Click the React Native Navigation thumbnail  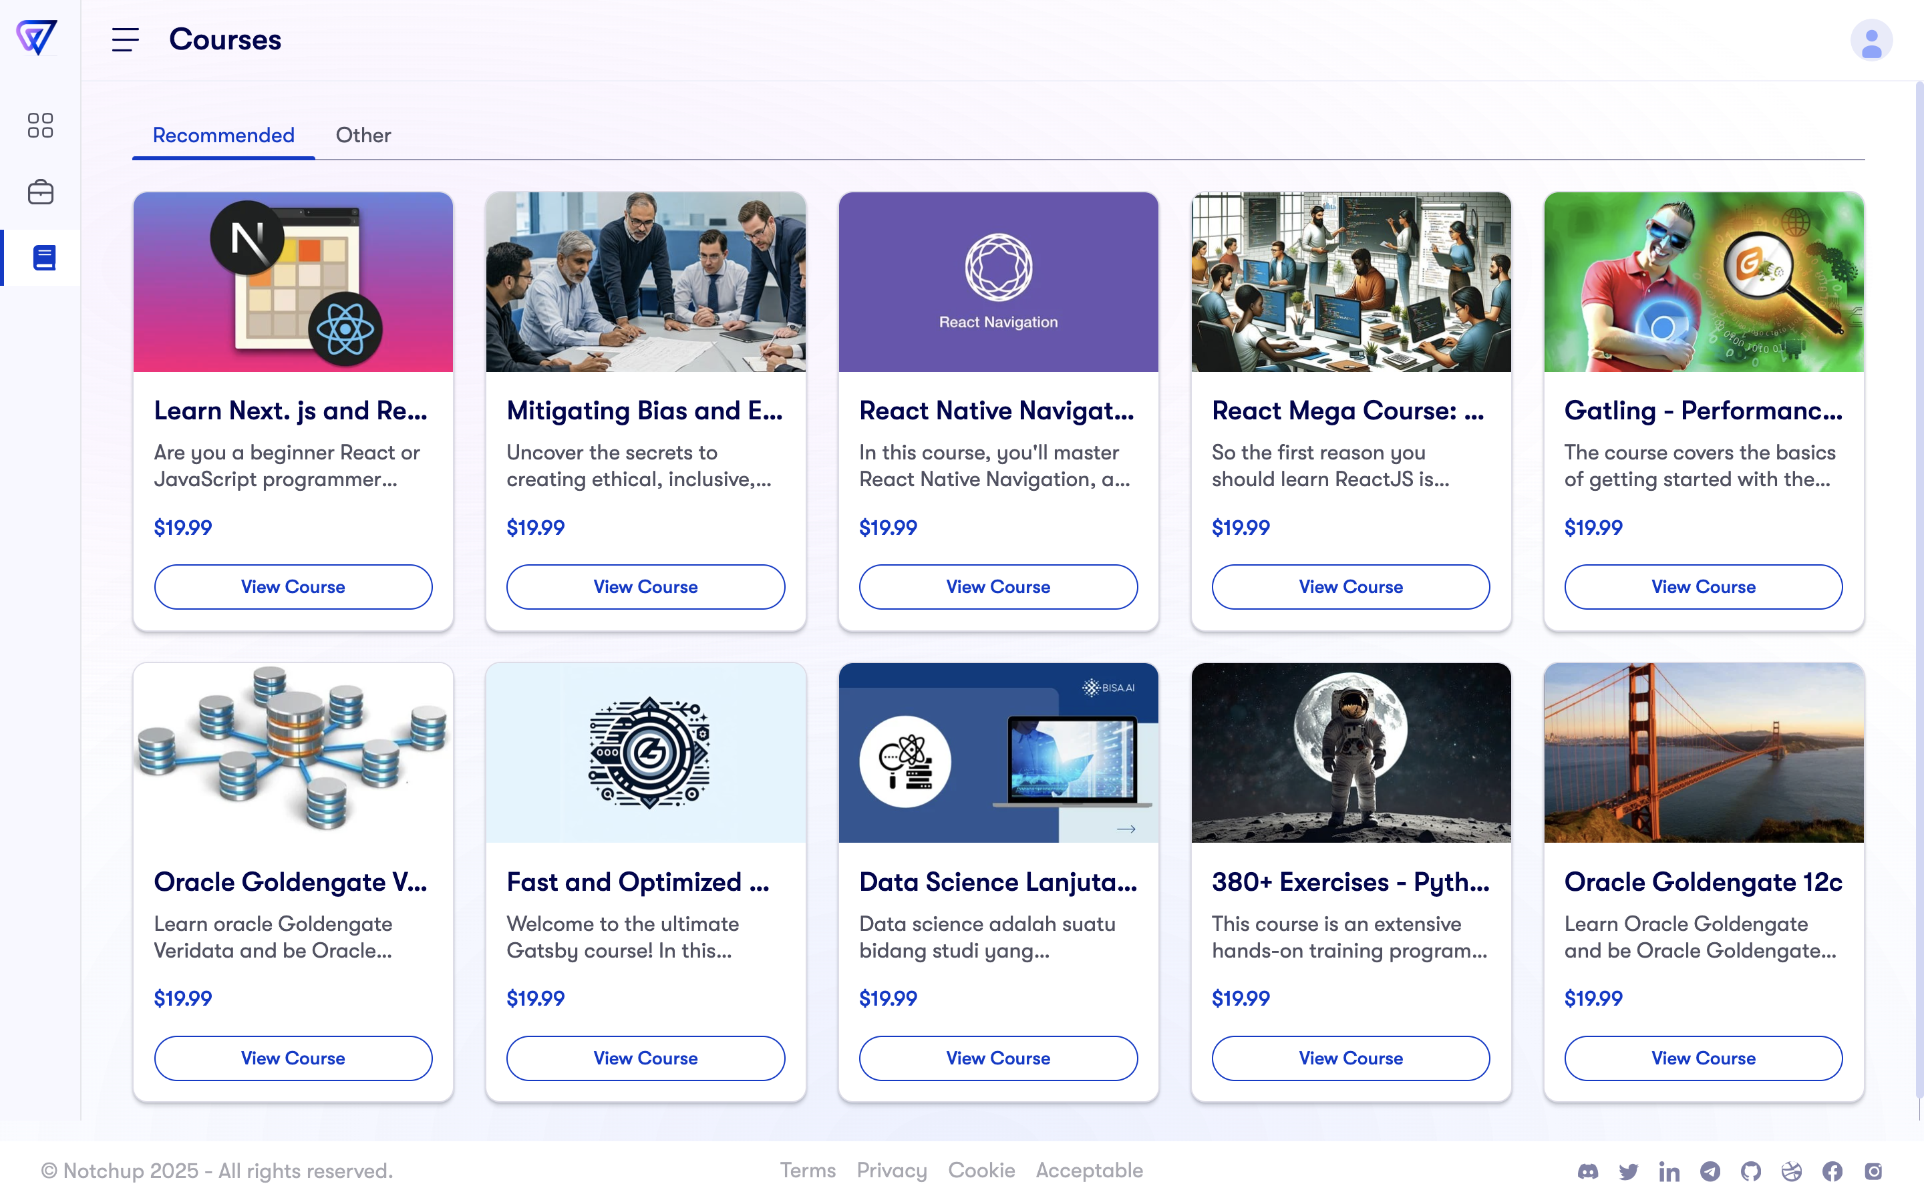point(998,281)
